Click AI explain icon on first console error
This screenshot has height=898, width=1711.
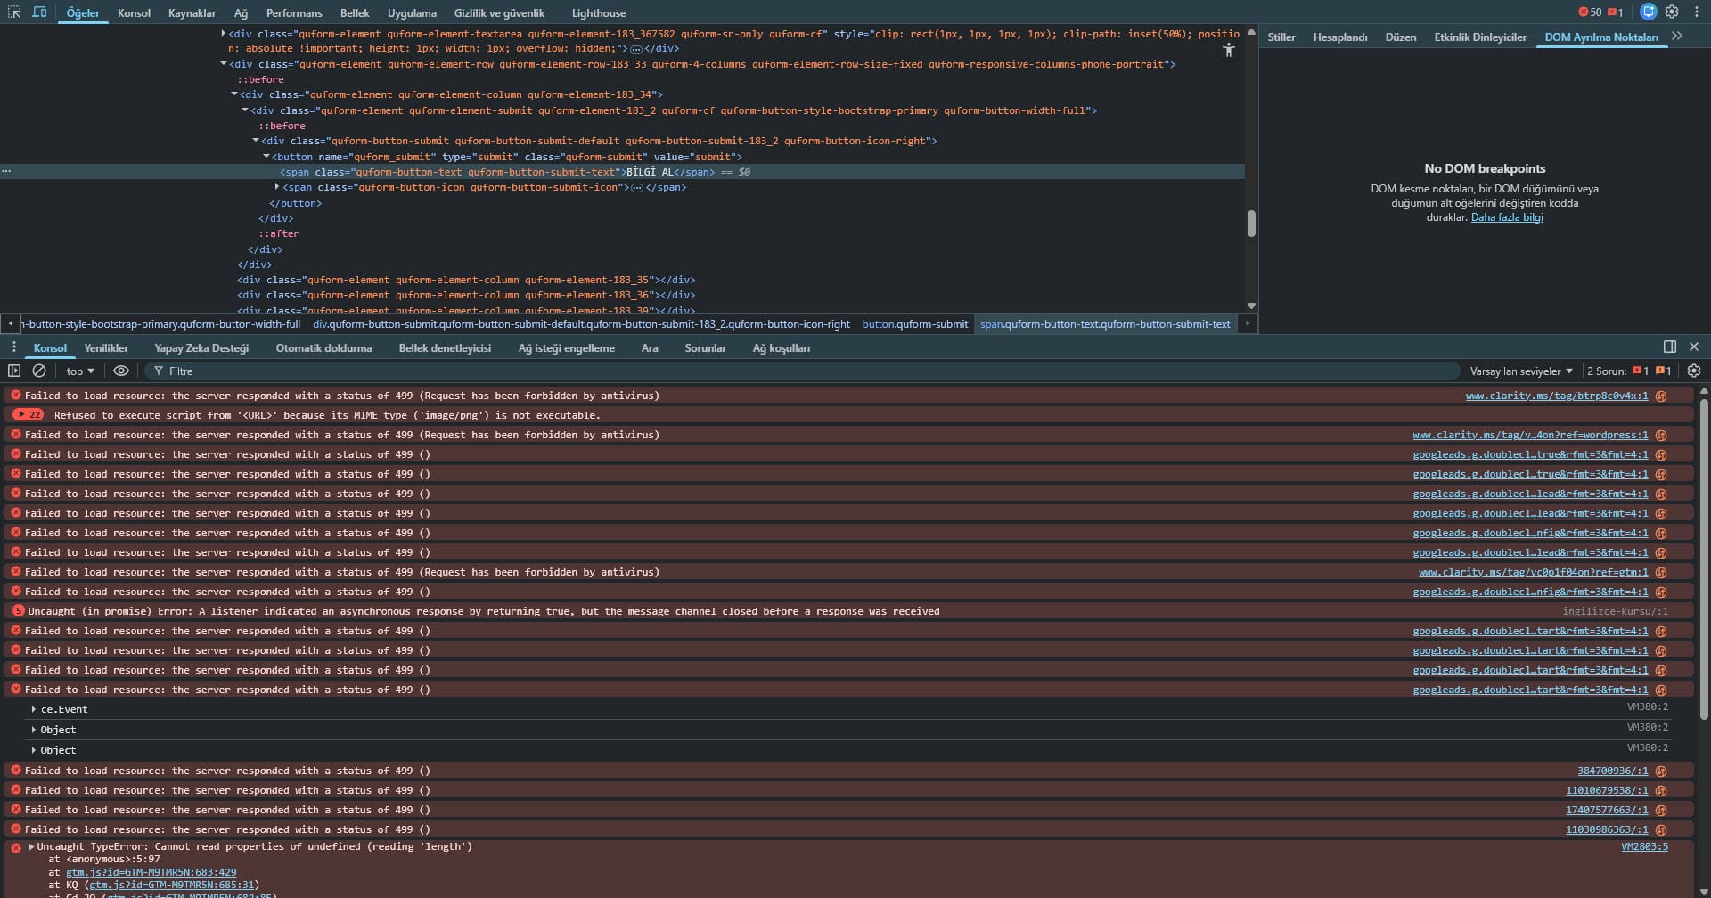[1661, 396]
